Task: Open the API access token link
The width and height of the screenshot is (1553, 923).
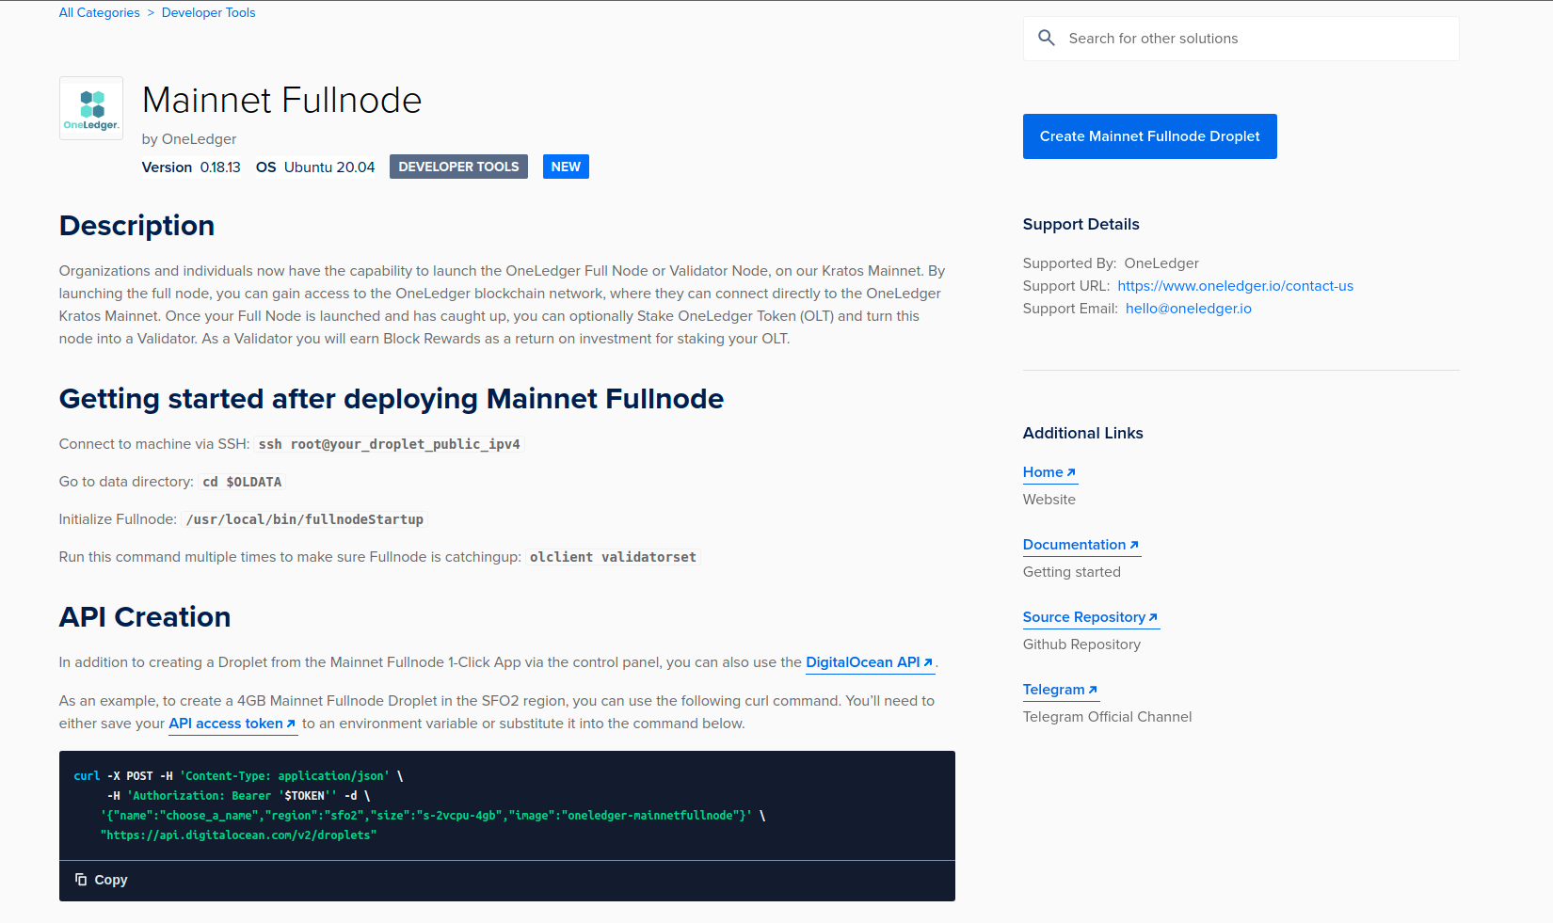Action: 226,724
